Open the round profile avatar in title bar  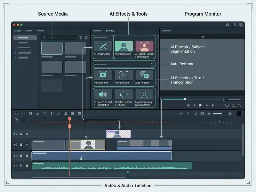click(x=241, y=25)
